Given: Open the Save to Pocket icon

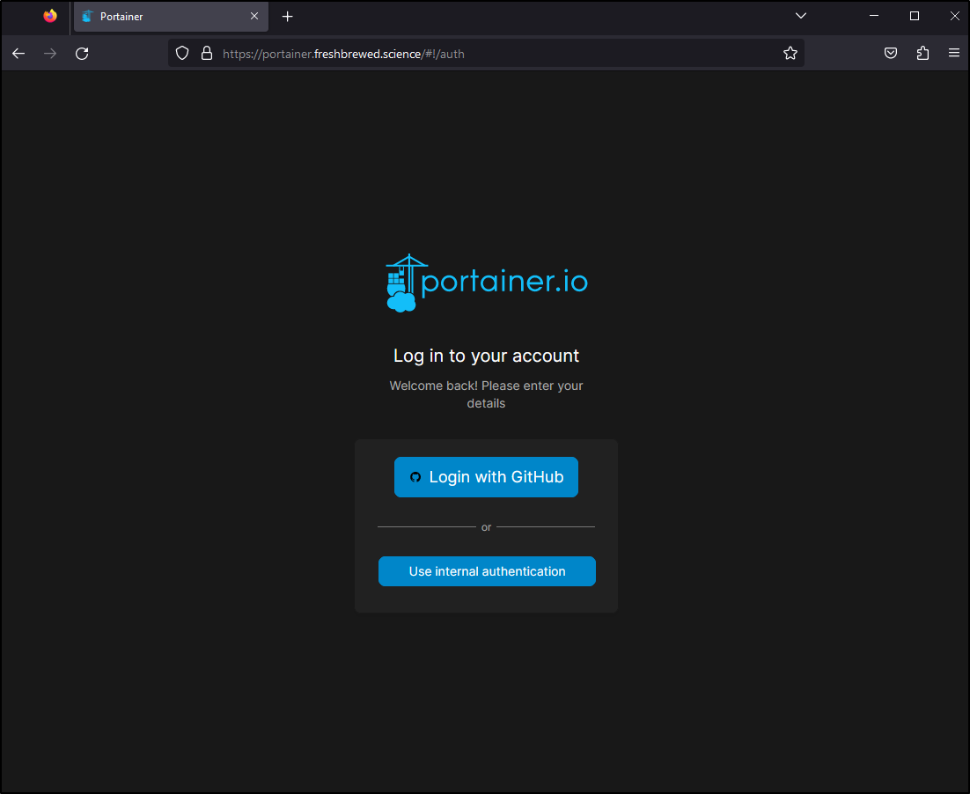Looking at the screenshot, I should pos(891,54).
